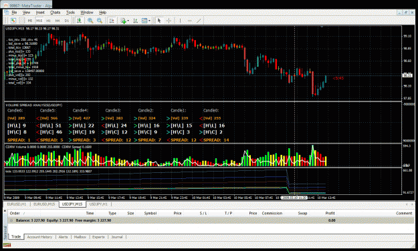Open the Insert menu
418x251 pixels.
[x=40, y=13]
